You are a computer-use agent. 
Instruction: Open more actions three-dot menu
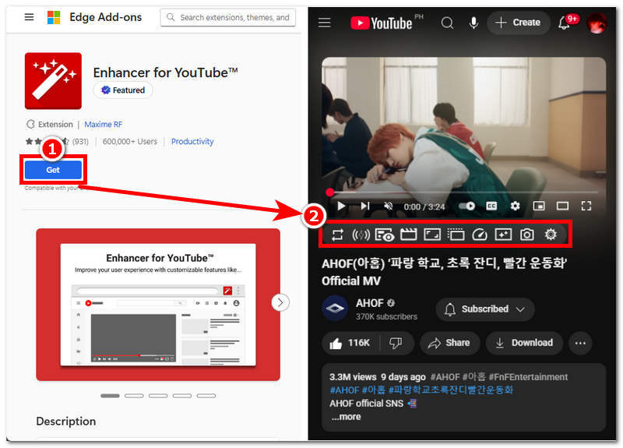(580, 343)
